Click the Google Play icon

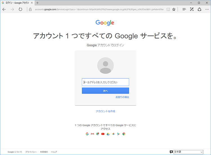pos(118,134)
